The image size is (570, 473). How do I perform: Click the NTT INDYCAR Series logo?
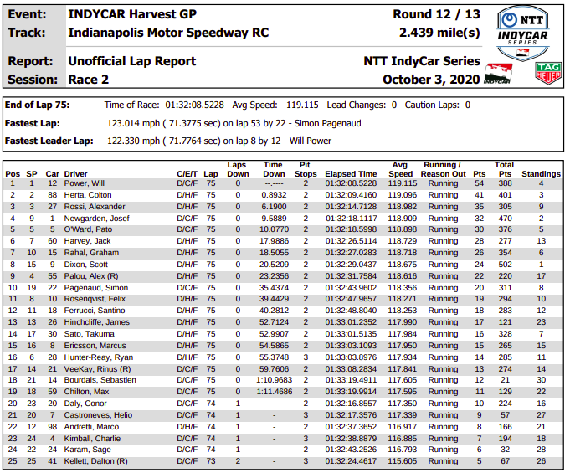coord(523,33)
